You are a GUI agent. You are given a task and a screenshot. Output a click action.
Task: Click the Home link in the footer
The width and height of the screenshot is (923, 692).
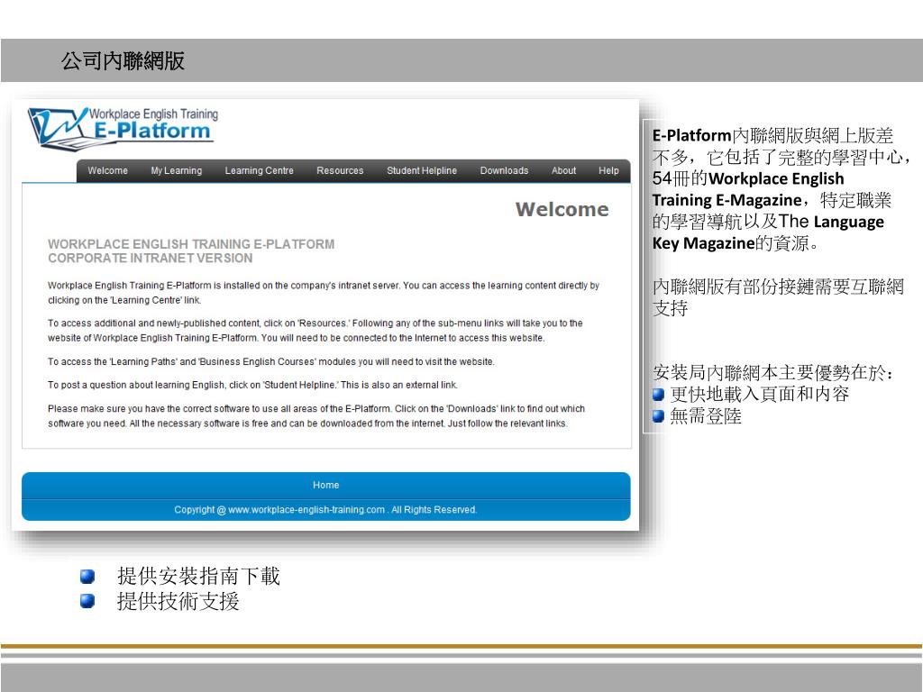point(325,485)
